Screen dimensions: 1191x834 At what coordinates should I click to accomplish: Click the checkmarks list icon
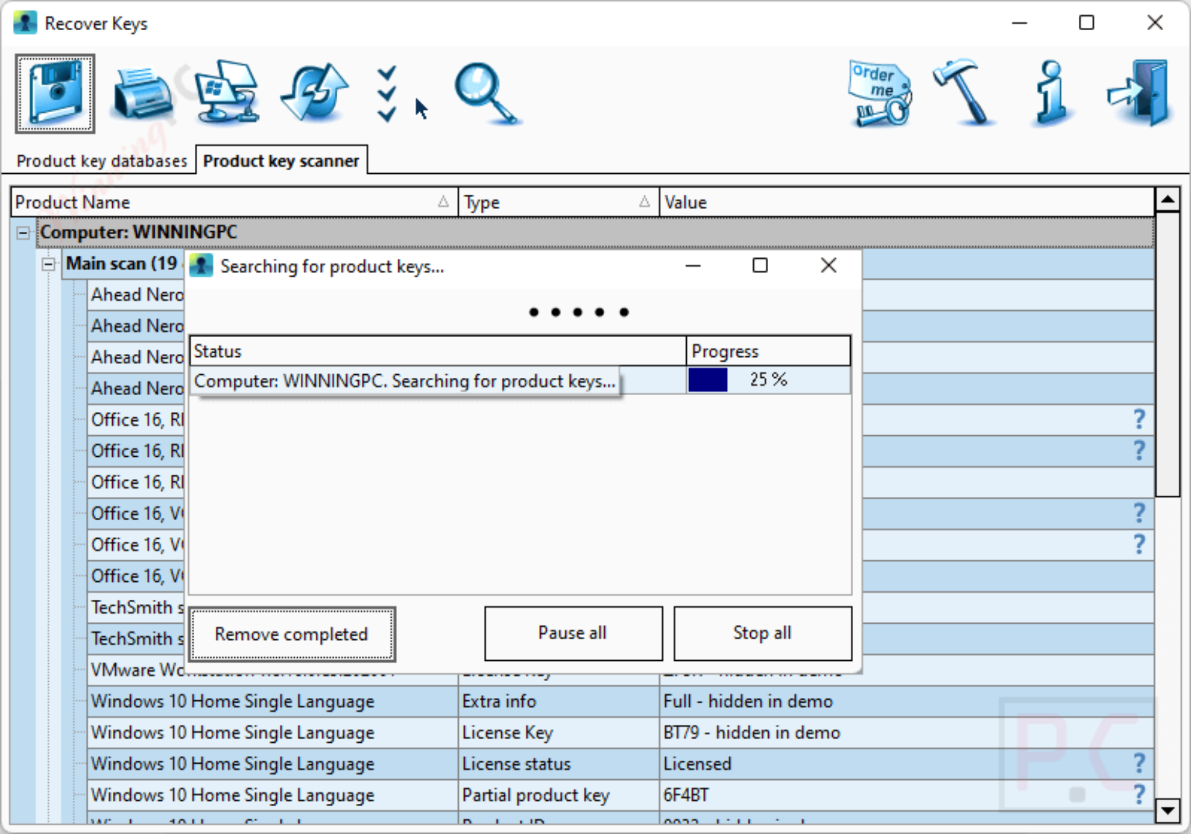tap(387, 94)
